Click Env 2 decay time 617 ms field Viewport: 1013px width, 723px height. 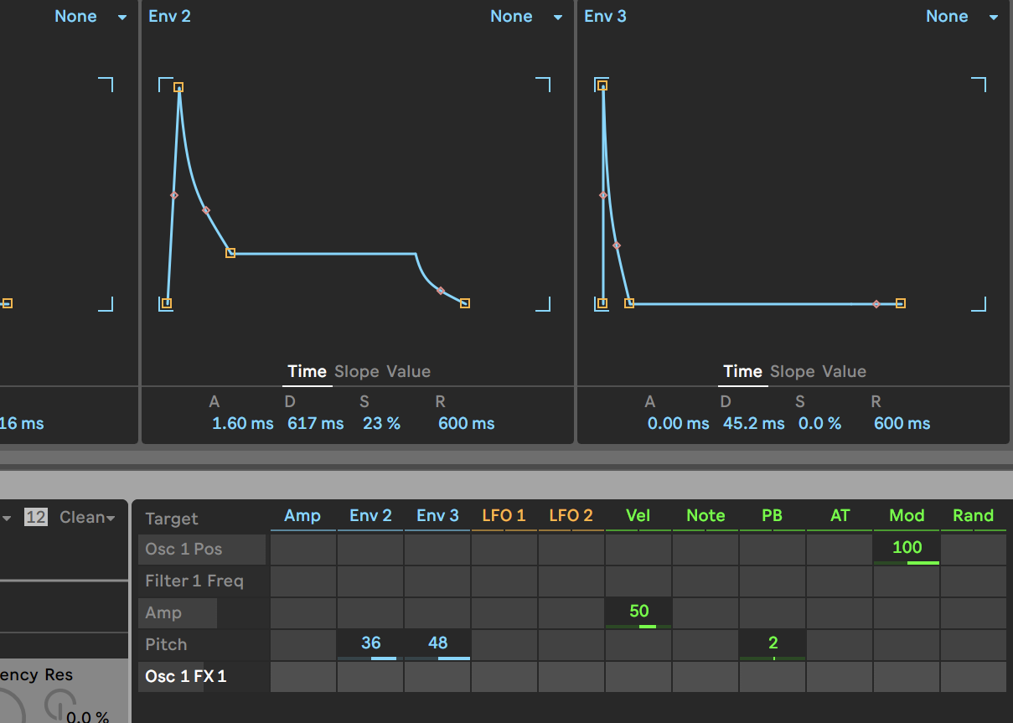pyautogui.click(x=315, y=423)
